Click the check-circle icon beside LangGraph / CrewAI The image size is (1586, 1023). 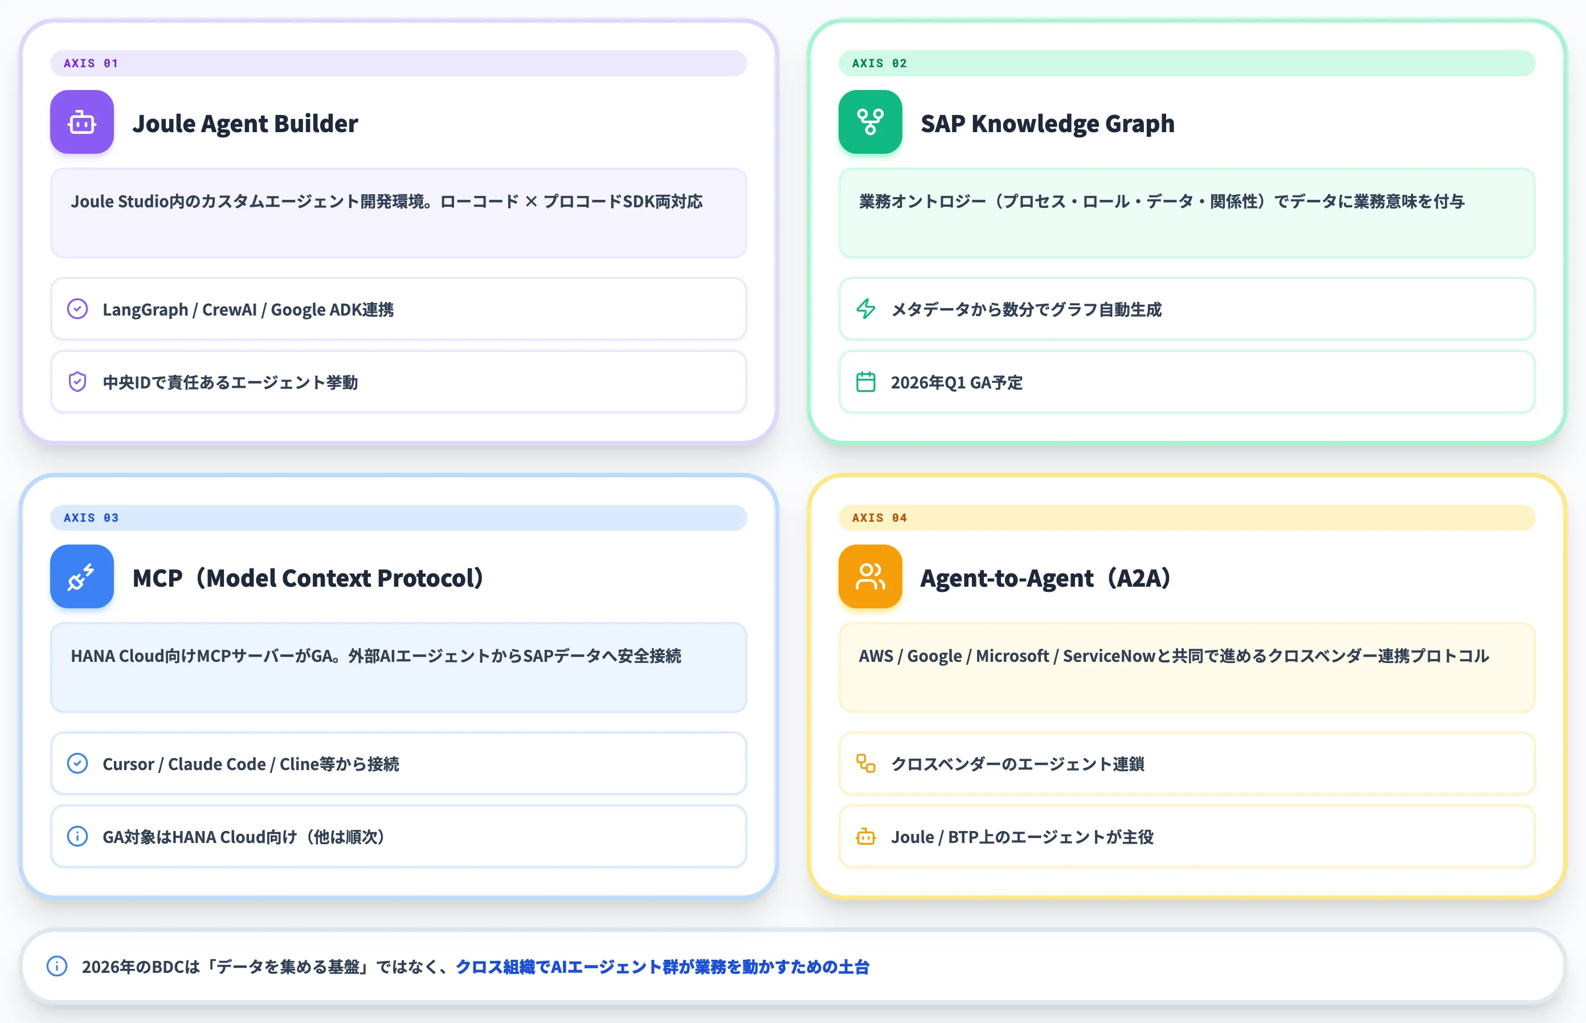coord(77,309)
